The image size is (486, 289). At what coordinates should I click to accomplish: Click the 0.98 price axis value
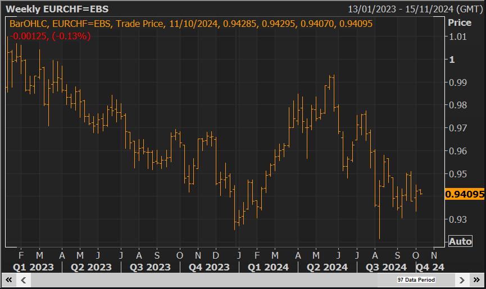pos(457,105)
